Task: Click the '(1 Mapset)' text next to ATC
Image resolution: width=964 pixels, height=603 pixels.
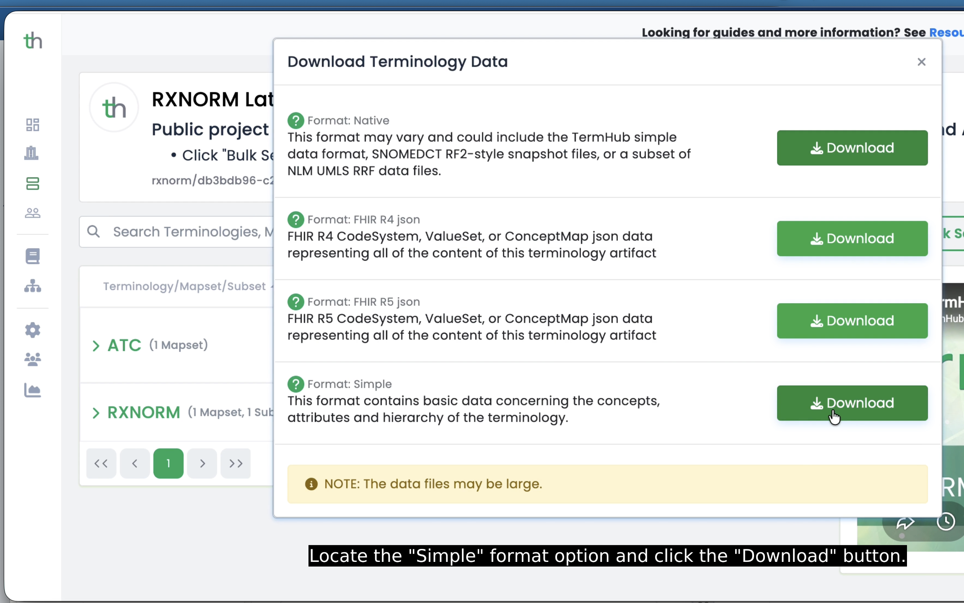Action: click(x=179, y=345)
